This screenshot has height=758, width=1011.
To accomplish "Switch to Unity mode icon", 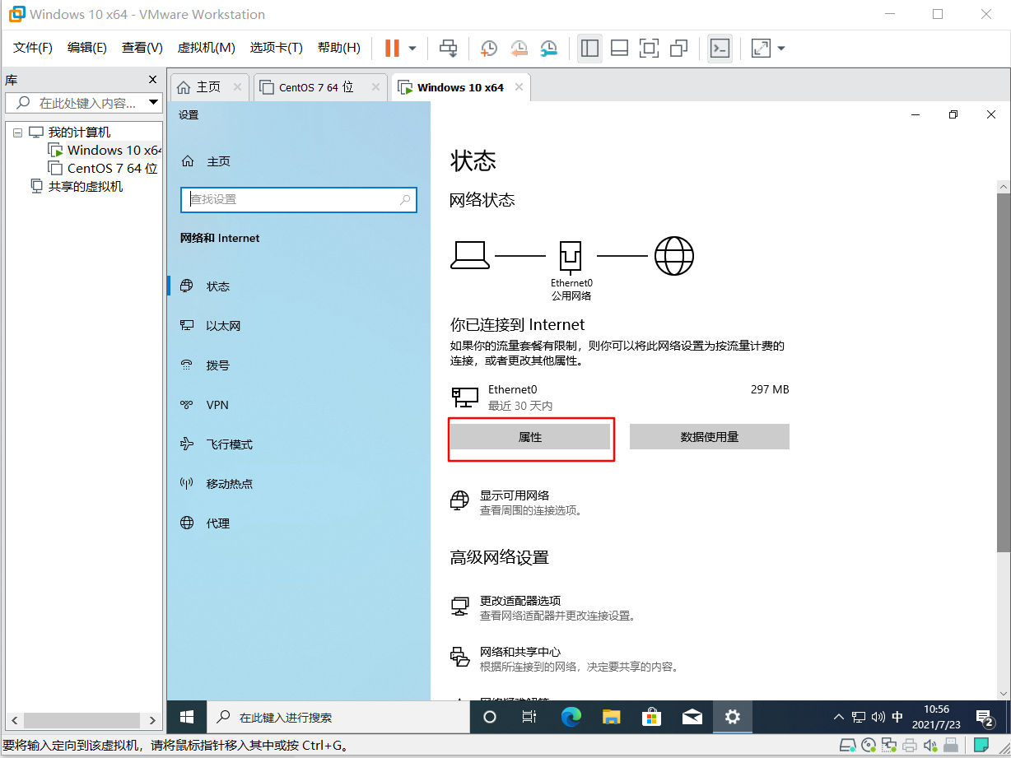I will tap(678, 48).
